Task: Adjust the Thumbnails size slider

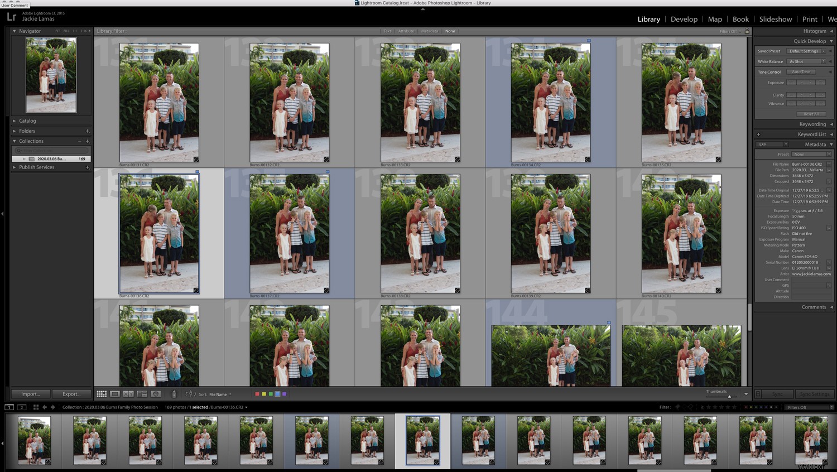Action: 729,396
